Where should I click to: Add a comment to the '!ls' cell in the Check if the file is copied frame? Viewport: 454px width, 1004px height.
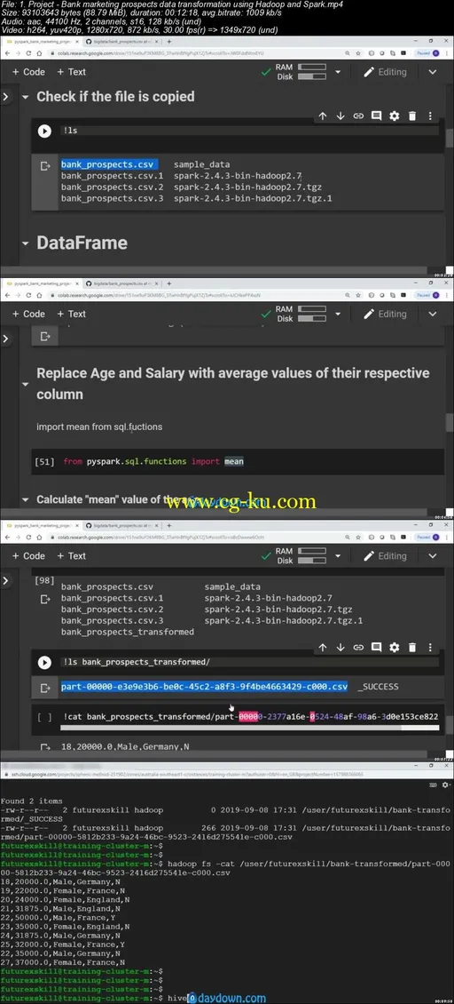pyautogui.click(x=377, y=116)
